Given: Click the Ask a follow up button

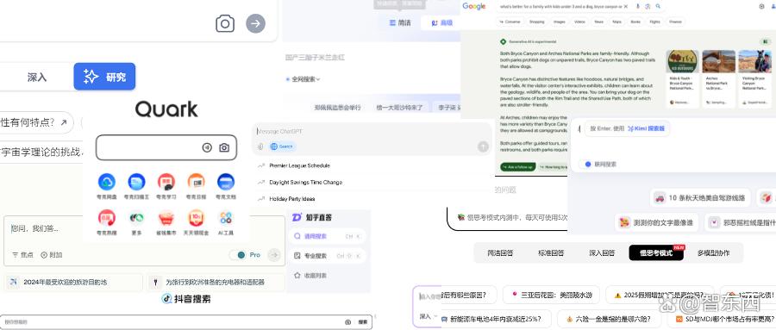Looking at the screenshot, I should [x=518, y=167].
